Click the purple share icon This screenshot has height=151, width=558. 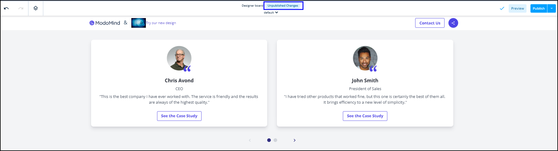pyautogui.click(x=453, y=23)
